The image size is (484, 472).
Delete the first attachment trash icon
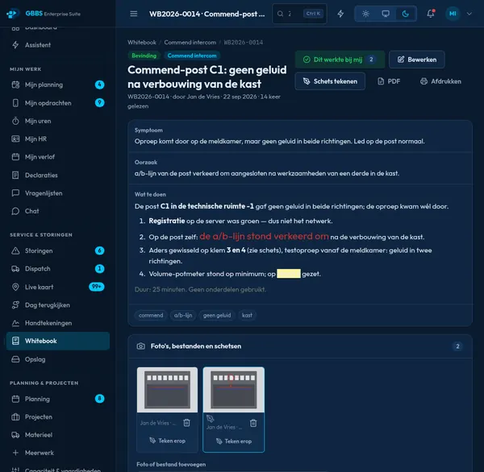click(187, 423)
